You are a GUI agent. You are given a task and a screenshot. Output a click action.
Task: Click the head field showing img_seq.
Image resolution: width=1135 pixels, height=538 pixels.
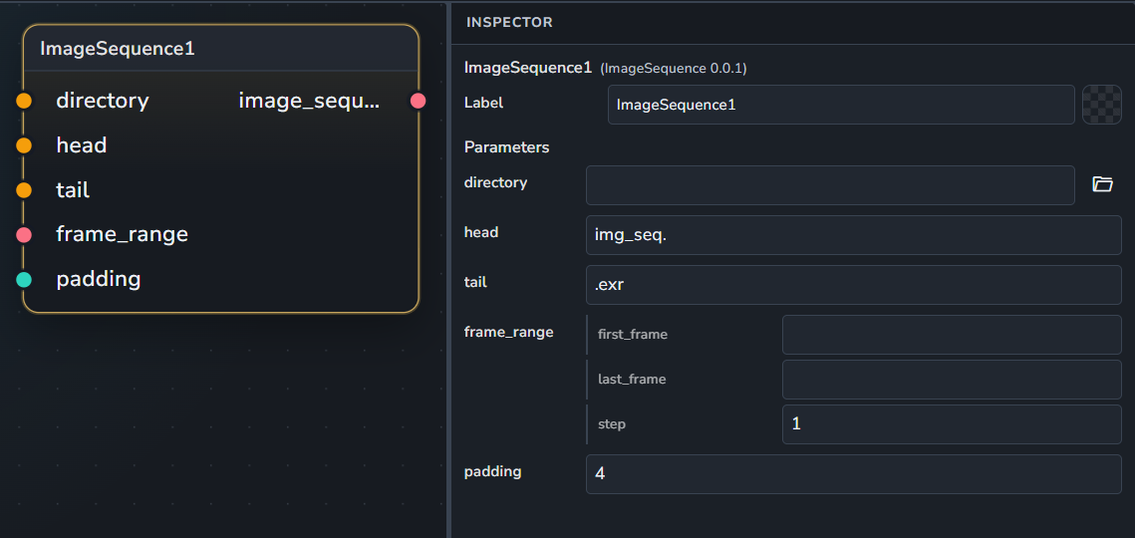click(x=853, y=235)
